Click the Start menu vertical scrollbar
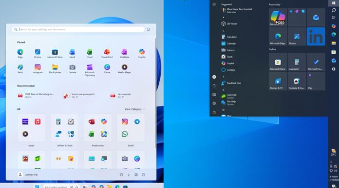339x188 pixels. (x=155, y=93)
